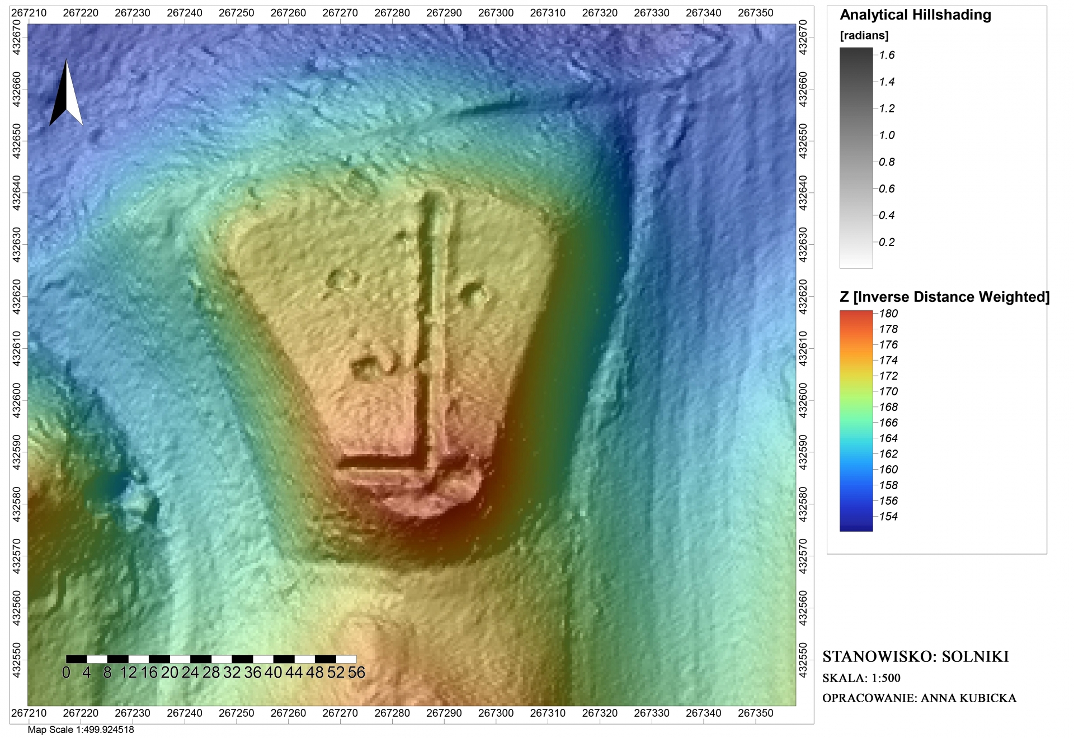The image size is (1074, 738).
Task: Click hillshading legend value 1.2
Action: coord(887,108)
